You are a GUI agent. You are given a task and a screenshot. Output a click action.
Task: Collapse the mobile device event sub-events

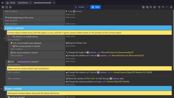[4, 38]
